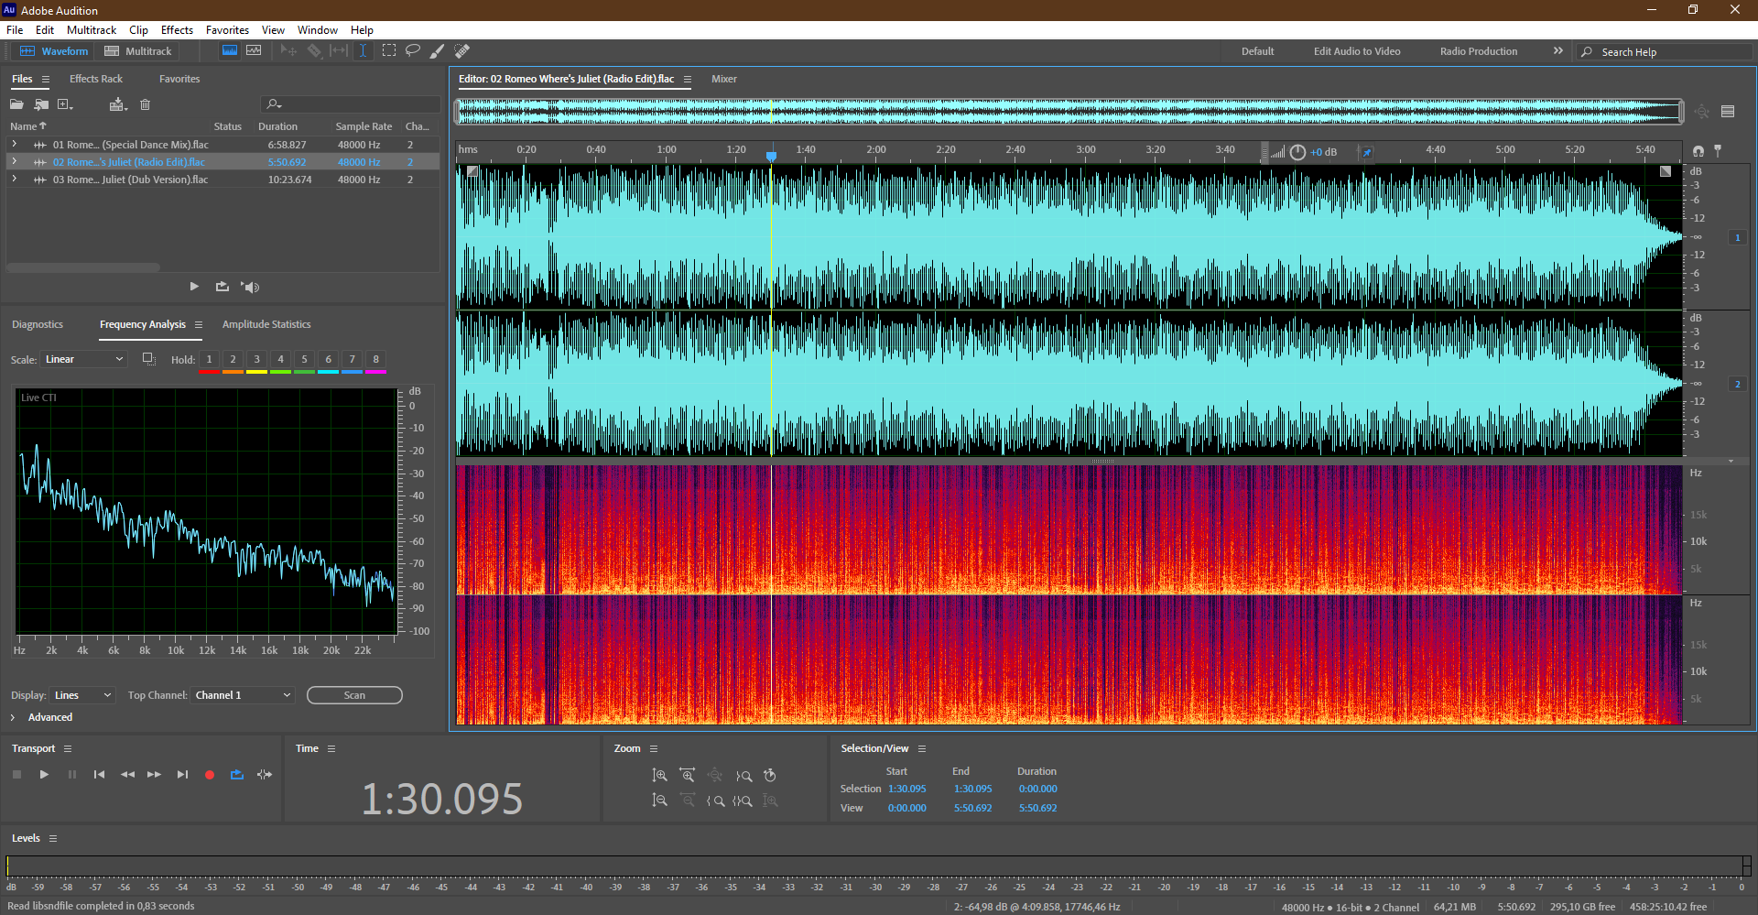Toggle Show Spectral Frequency Display
This screenshot has width=1758, height=915.
pyautogui.click(x=230, y=51)
